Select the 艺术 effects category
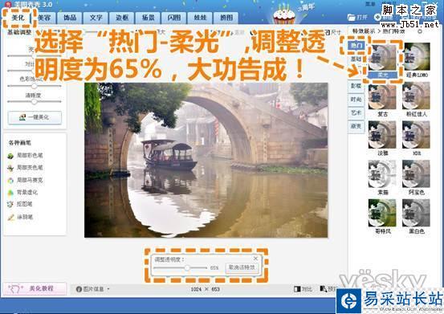This screenshot has width=444, height=314. click(356, 112)
